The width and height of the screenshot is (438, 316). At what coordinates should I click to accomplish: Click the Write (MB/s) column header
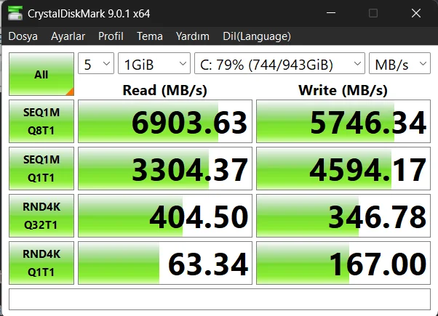tap(343, 90)
